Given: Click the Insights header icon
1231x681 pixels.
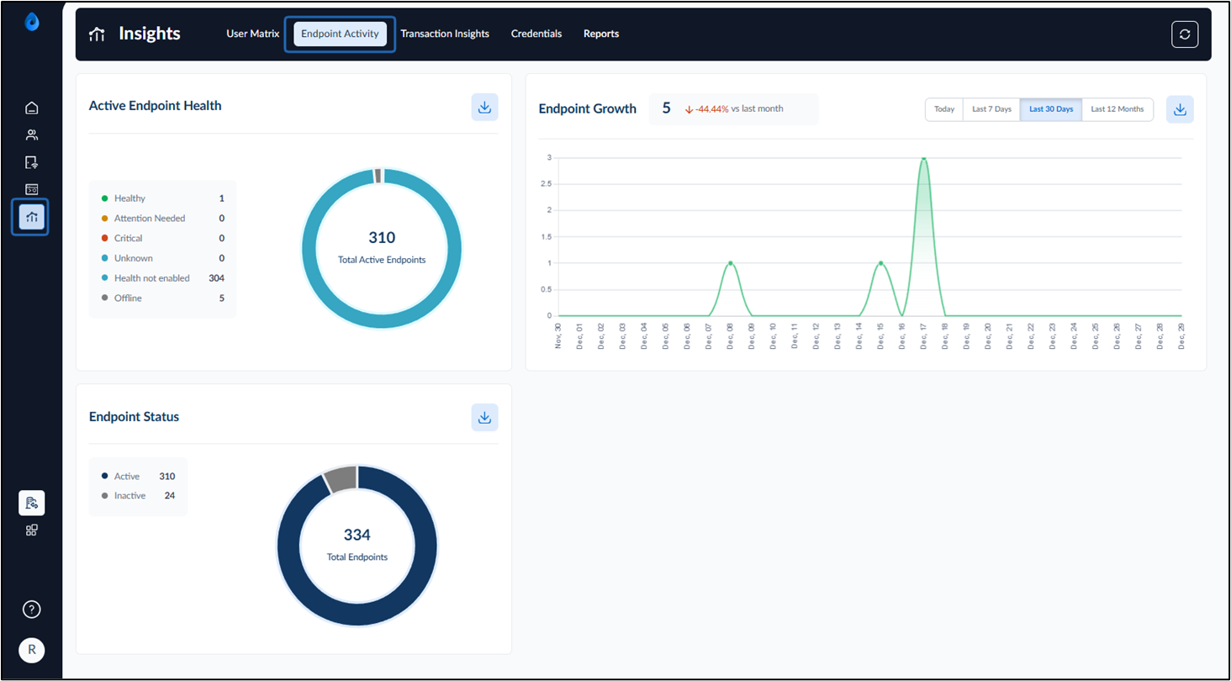Looking at the screenshot, I should click(x=98, y=34).
